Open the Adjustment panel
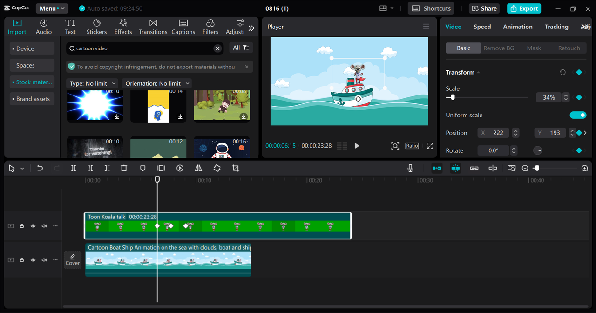 [x=235, y=27]
